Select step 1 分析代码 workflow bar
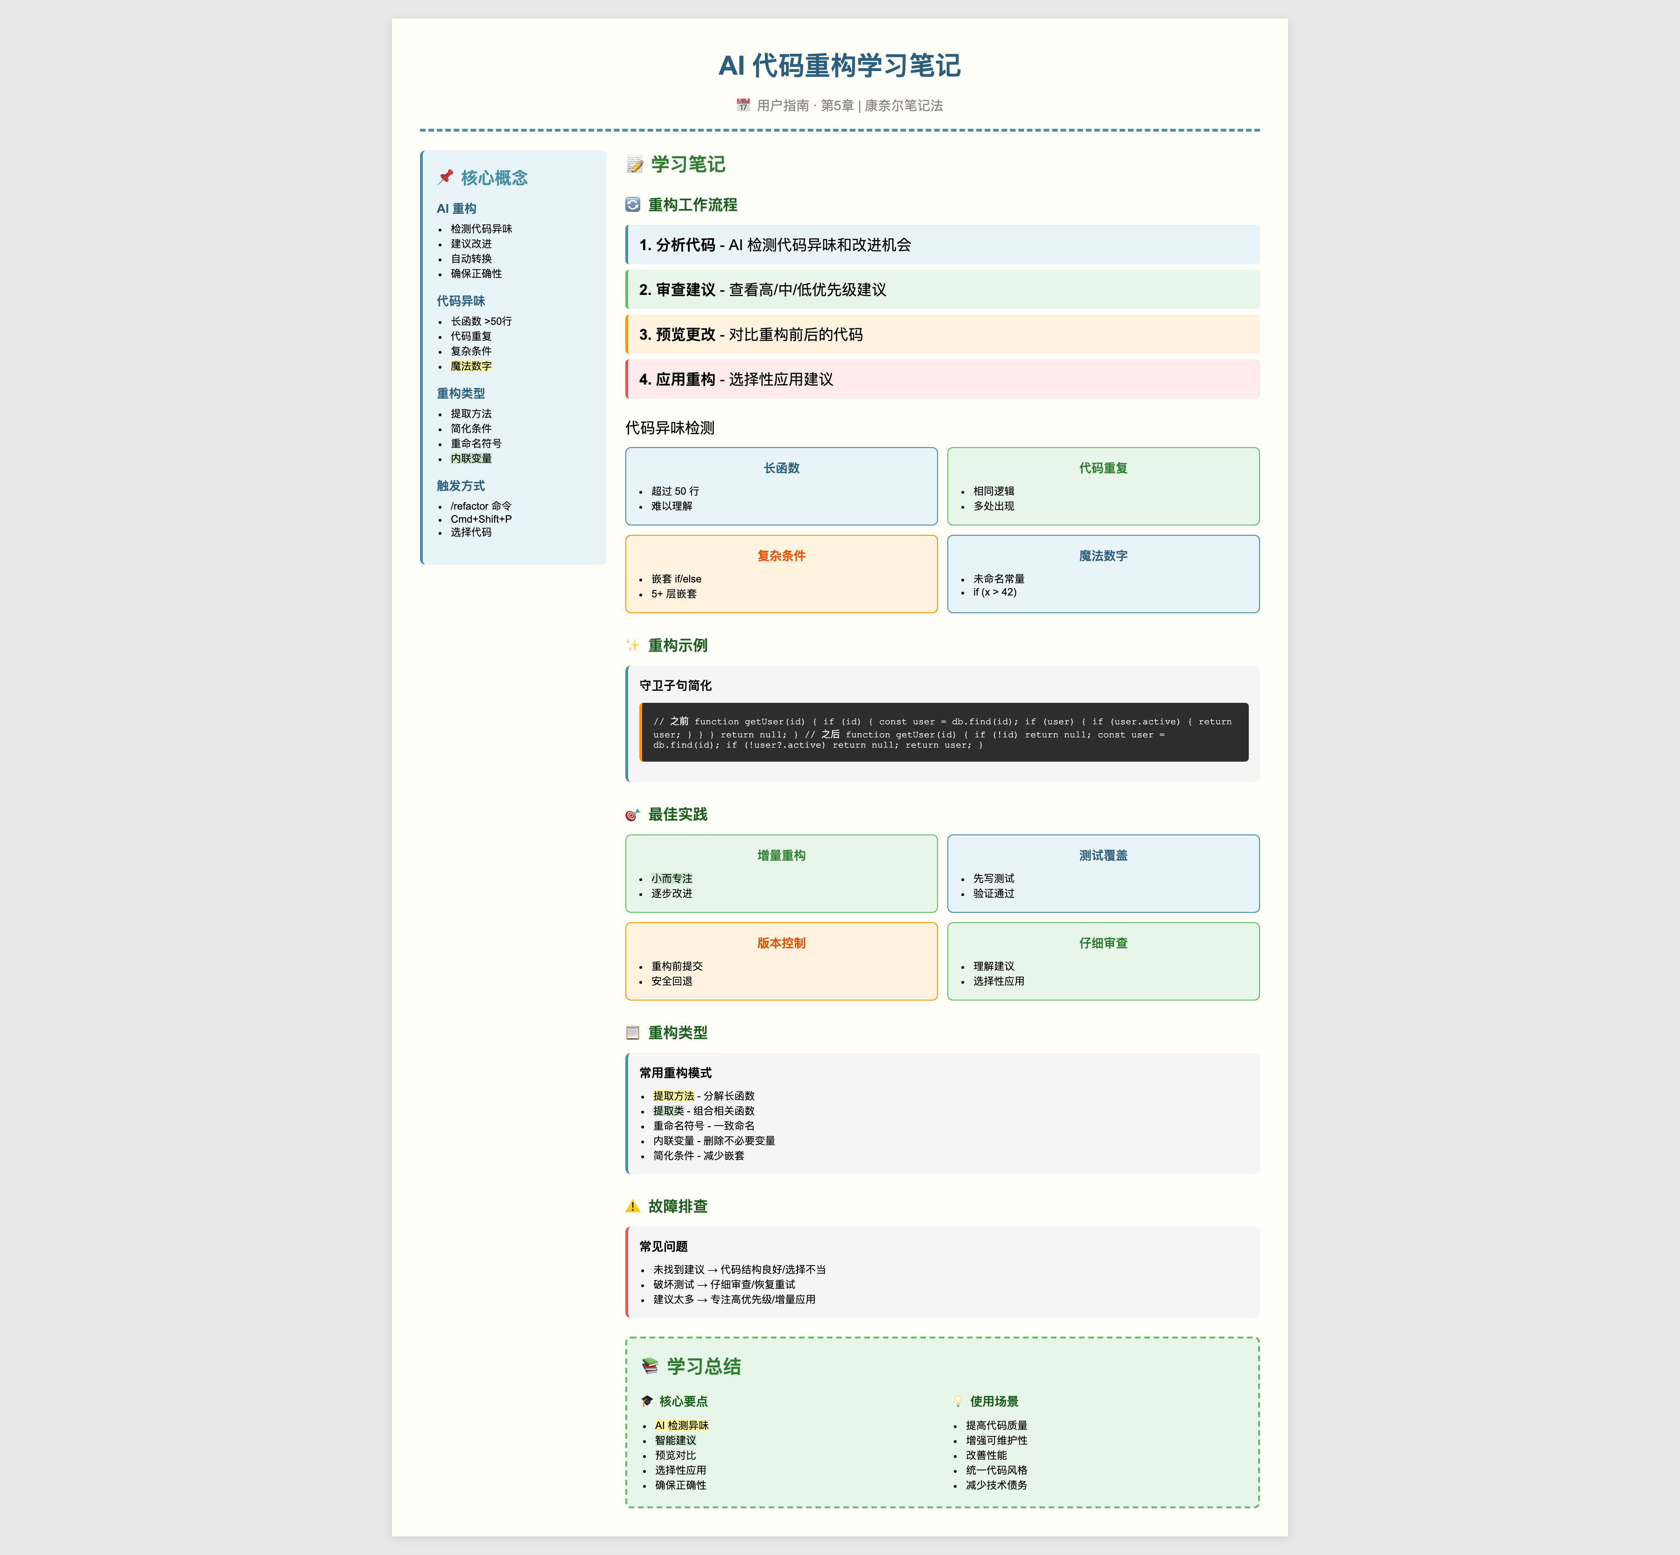The image size is (1680, 1555). click(x=942, y=245)
